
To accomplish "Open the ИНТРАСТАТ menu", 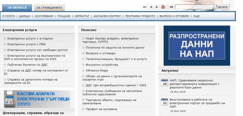I will (82, 16).
